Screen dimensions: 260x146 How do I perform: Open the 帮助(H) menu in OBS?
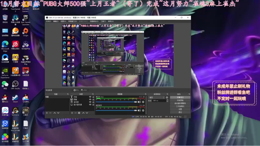[x=111, y=21]
